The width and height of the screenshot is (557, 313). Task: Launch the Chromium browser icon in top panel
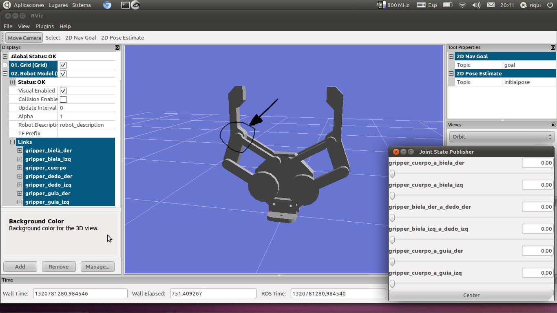[107, 5]
